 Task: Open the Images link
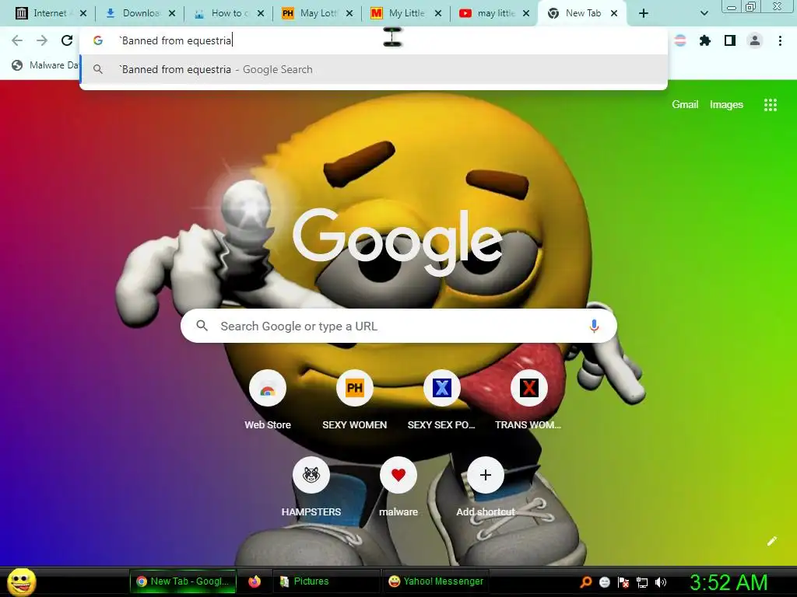point(726,105)
